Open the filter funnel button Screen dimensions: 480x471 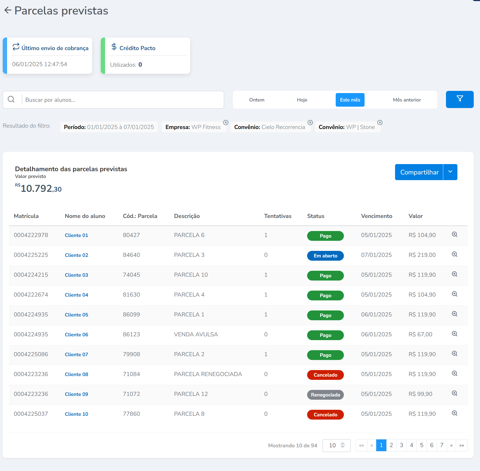click(x=459, y=99)
